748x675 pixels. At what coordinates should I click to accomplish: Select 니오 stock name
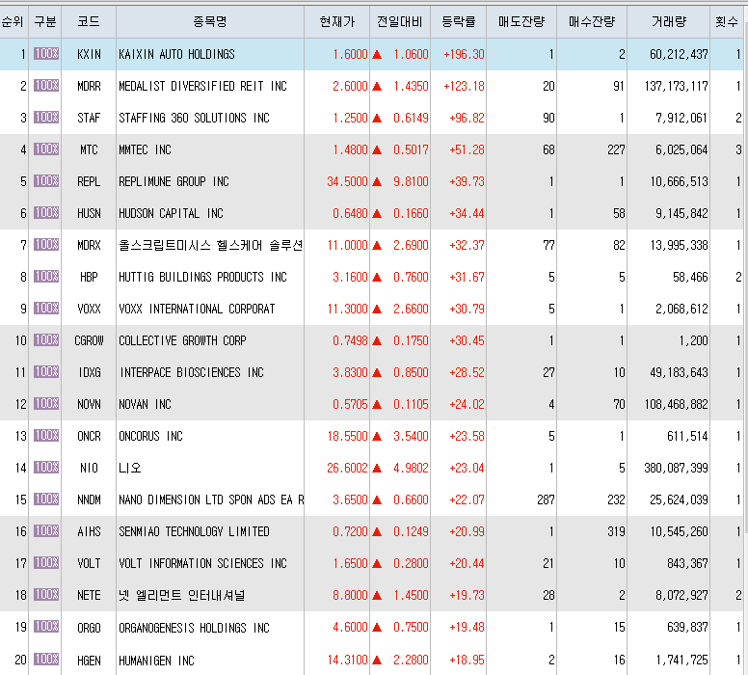[x=130, y=469]
